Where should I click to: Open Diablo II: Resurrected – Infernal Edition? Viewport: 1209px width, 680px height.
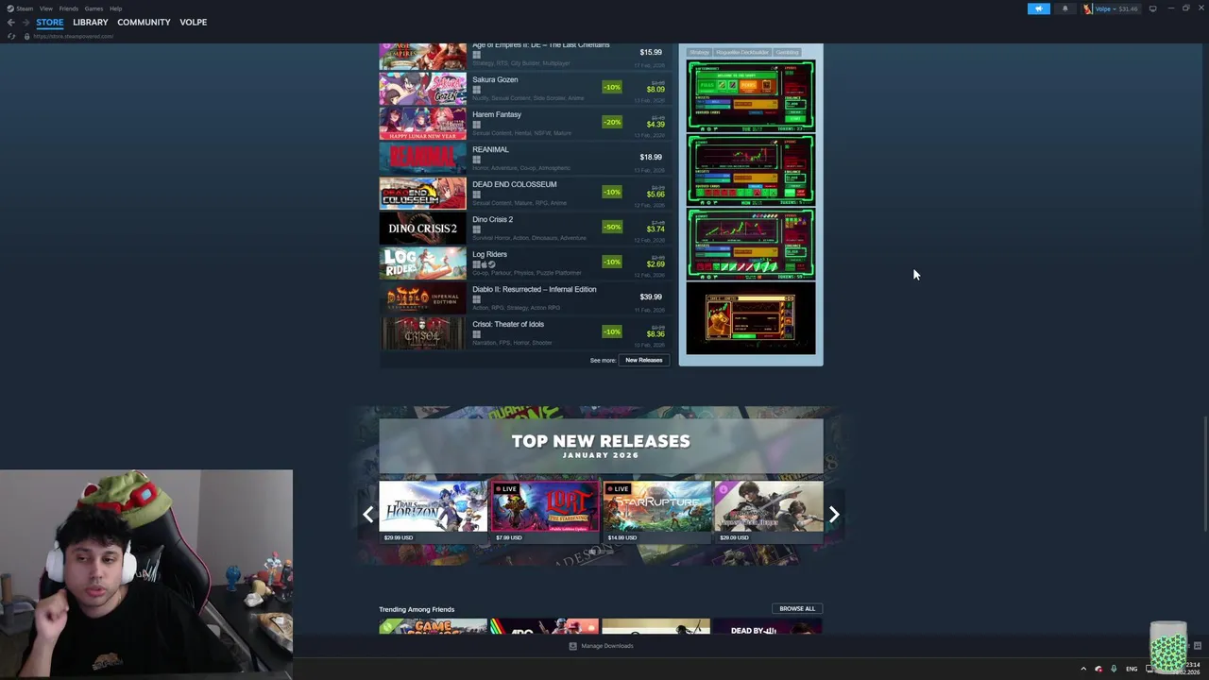tap(525, 298)
